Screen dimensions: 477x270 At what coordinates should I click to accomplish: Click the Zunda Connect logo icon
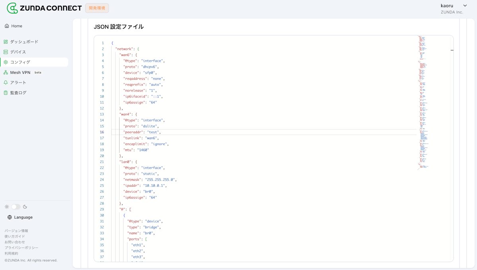coord(12,8)
